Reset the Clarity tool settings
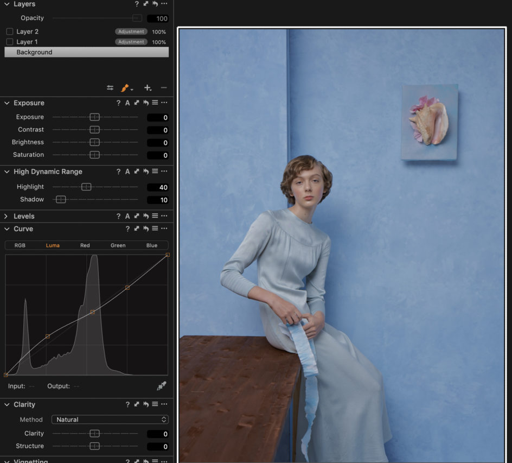 coord(146,404)
